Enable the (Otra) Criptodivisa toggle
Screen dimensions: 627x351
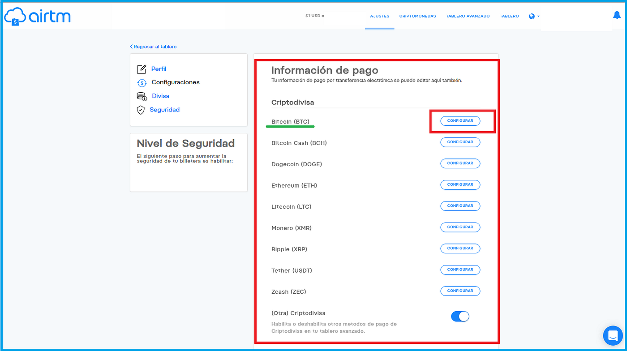tap(460, 316)
